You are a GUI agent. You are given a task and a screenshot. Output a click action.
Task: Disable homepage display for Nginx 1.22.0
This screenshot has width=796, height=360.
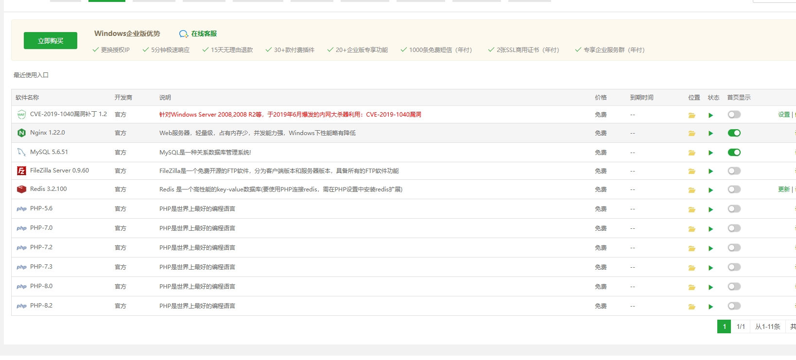tap(734, 133)
